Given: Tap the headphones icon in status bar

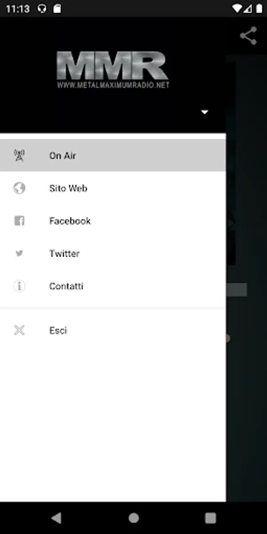Looking at the screenshot, I should (42, 8).
